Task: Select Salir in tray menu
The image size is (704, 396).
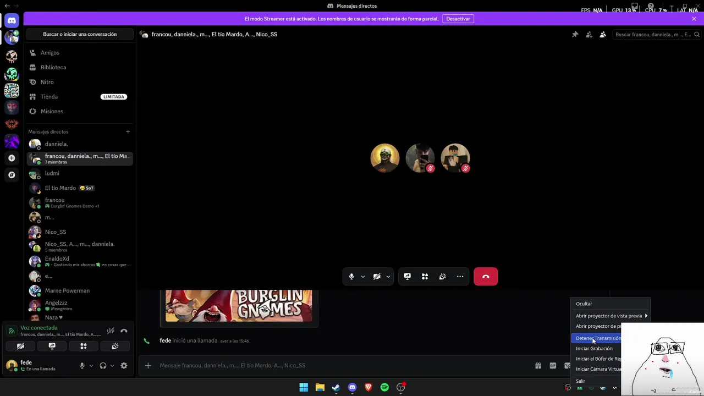Action: [x=597, y=381]
